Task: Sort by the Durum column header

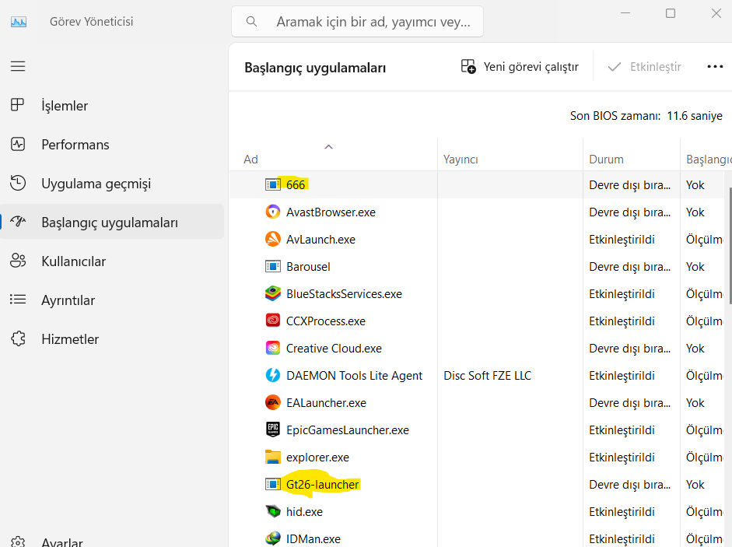Action: click(632, 155)
